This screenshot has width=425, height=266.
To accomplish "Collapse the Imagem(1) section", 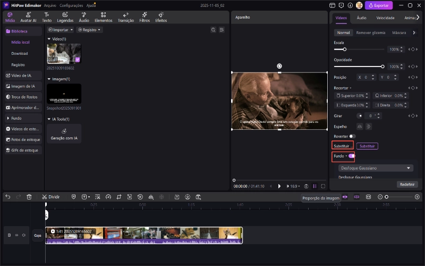I will 49,79.
